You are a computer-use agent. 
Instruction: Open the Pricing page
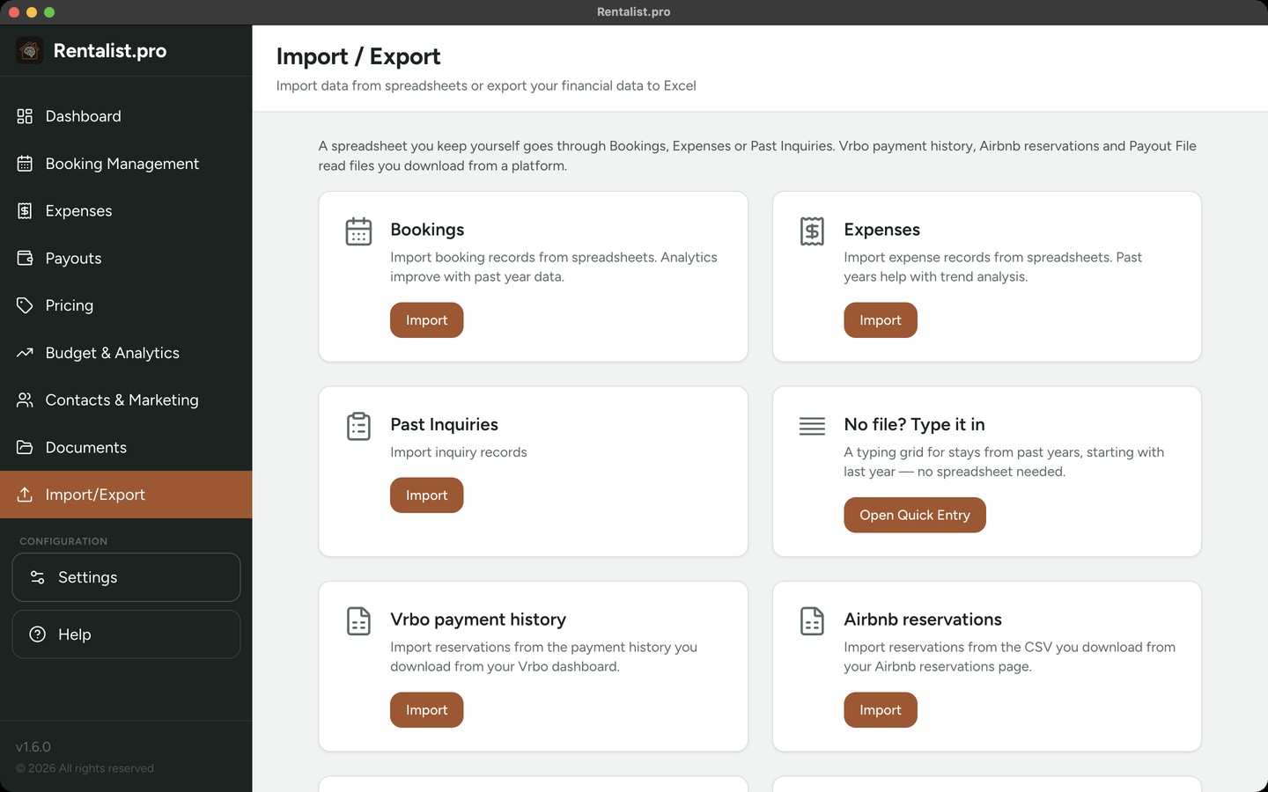126,305
